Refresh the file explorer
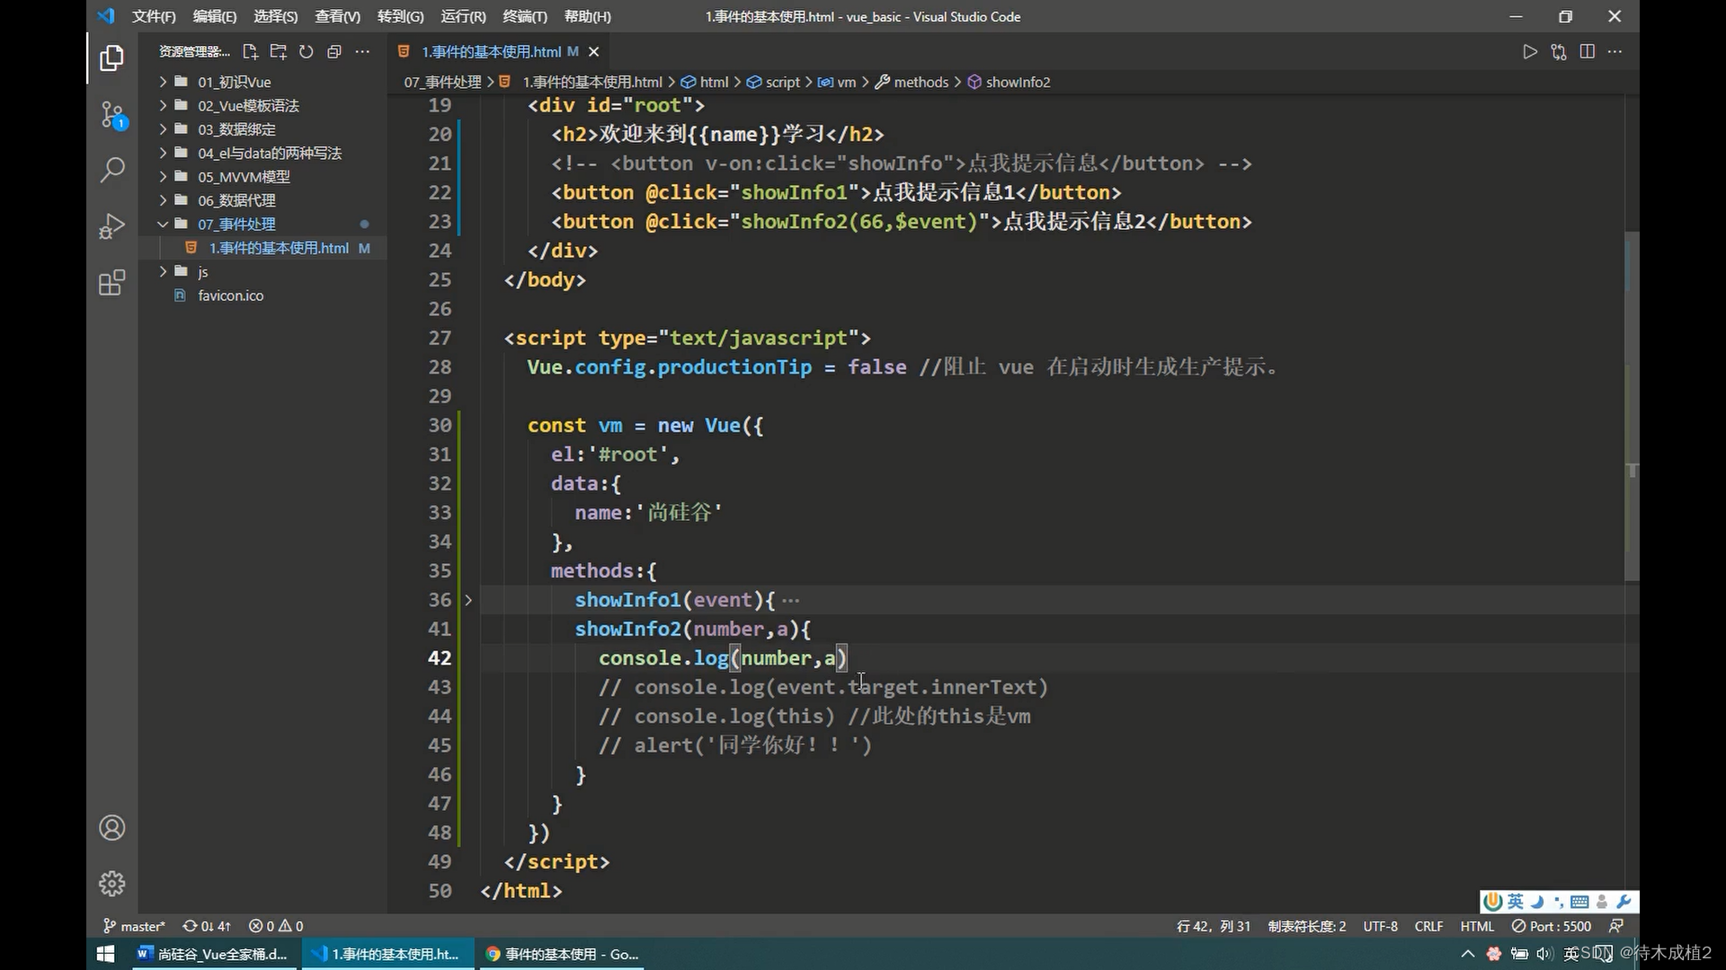 pos(306,51)
